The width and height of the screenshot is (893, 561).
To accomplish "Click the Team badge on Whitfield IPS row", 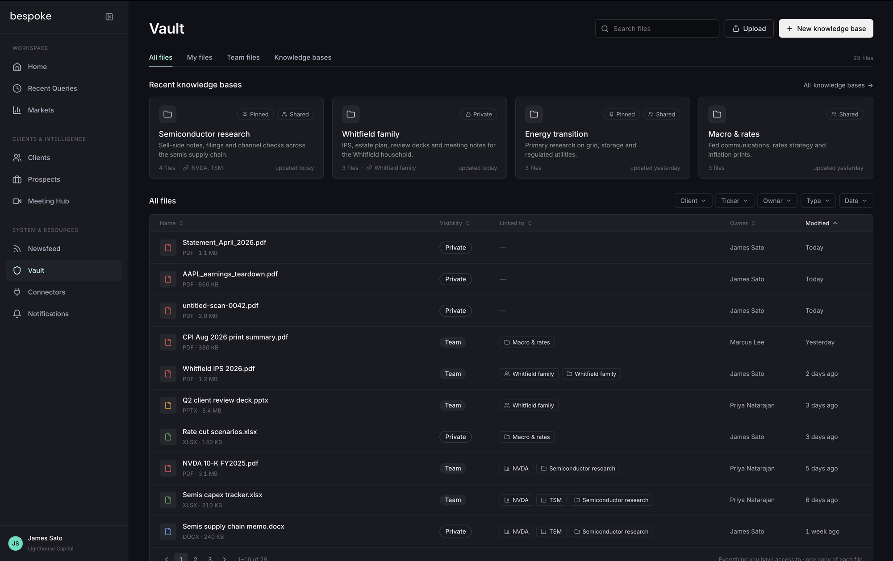I will [x=453, y=374].
